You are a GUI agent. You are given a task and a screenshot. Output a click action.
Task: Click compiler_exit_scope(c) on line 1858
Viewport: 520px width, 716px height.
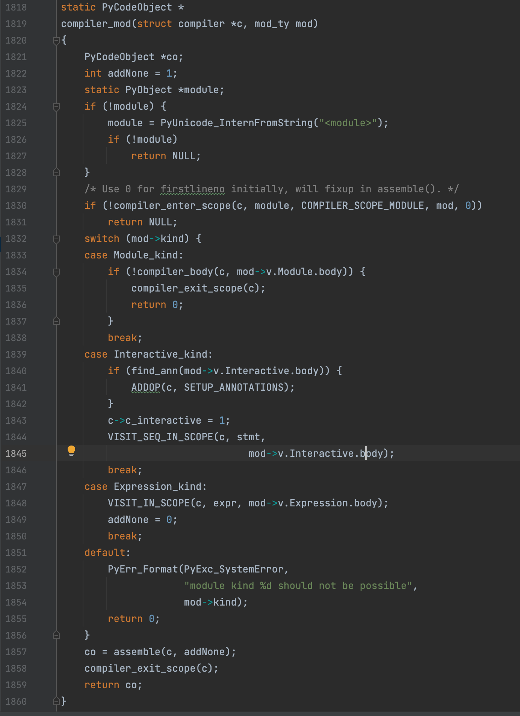[x=148, y=669]
